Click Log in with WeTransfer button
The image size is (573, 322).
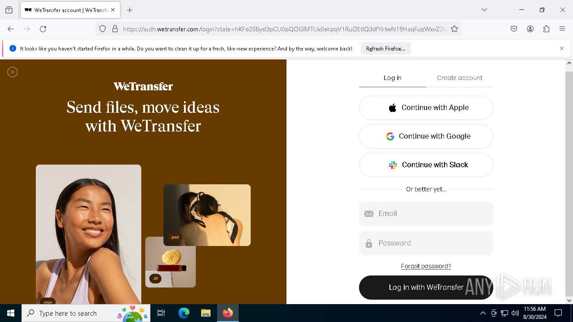pos(426,288)
